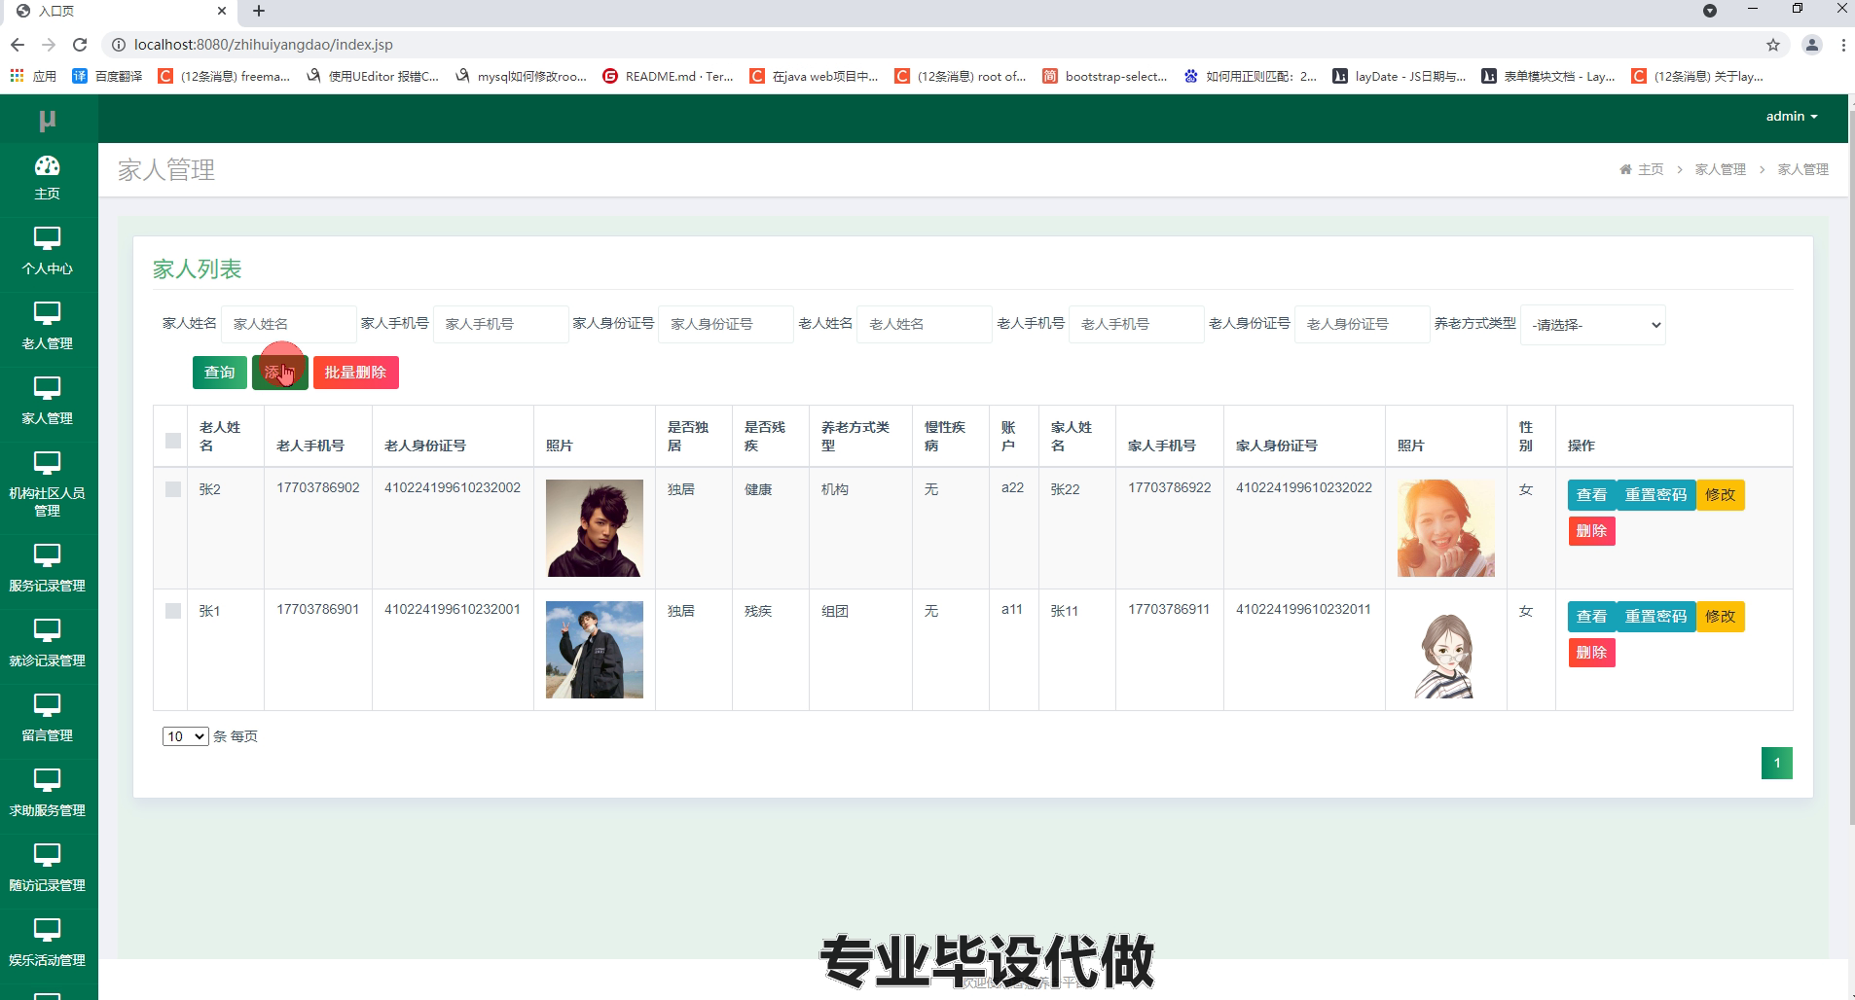Open 老人管理 monitor icon in sidebar

pyautogui.click(x=47, y=313)
